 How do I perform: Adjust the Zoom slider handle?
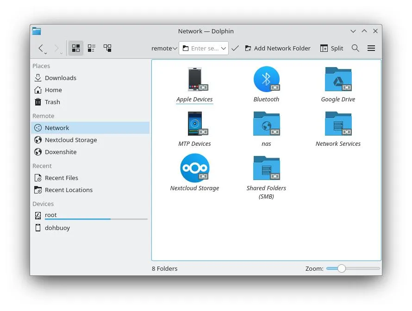(x=341, y=268)
